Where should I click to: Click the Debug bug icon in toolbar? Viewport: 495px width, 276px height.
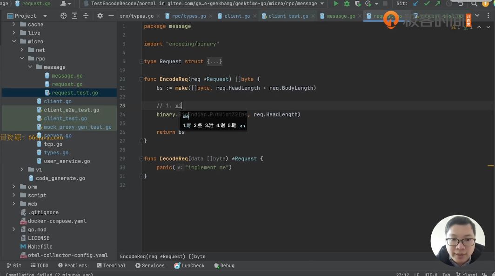[x=347, y=4]
